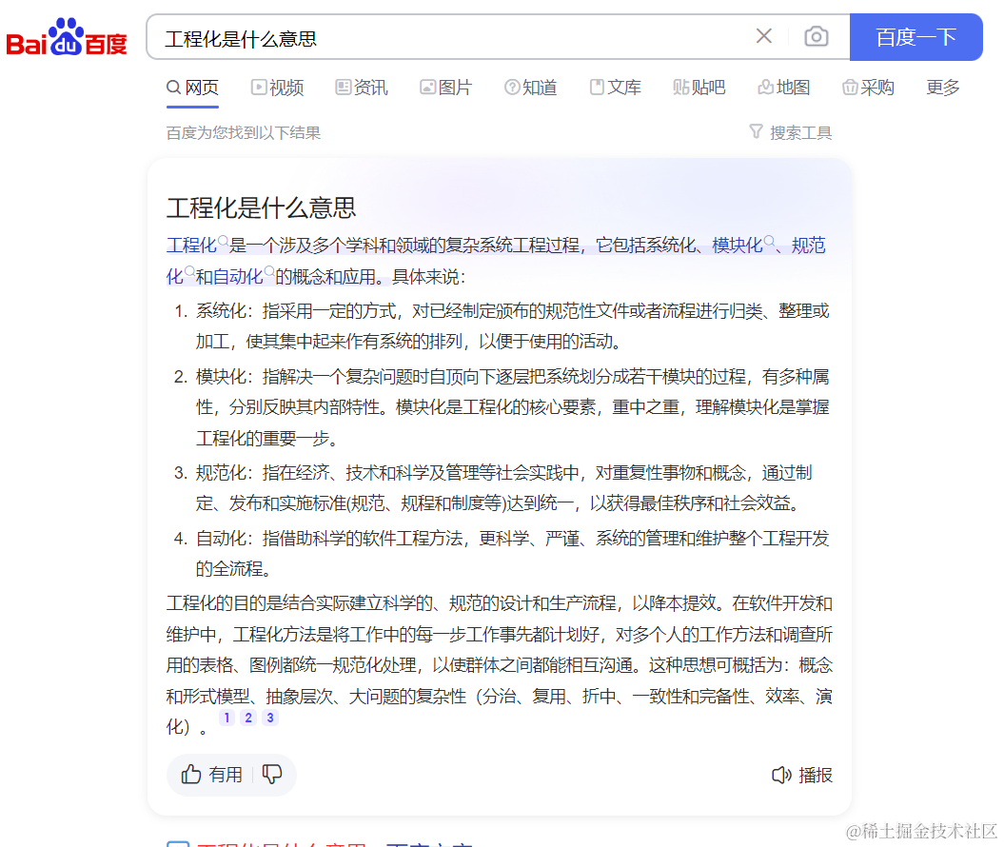Screen dimensions: 1004x847
Task: Click the 自动化 keyword link
Action: [x=238, y=277]
